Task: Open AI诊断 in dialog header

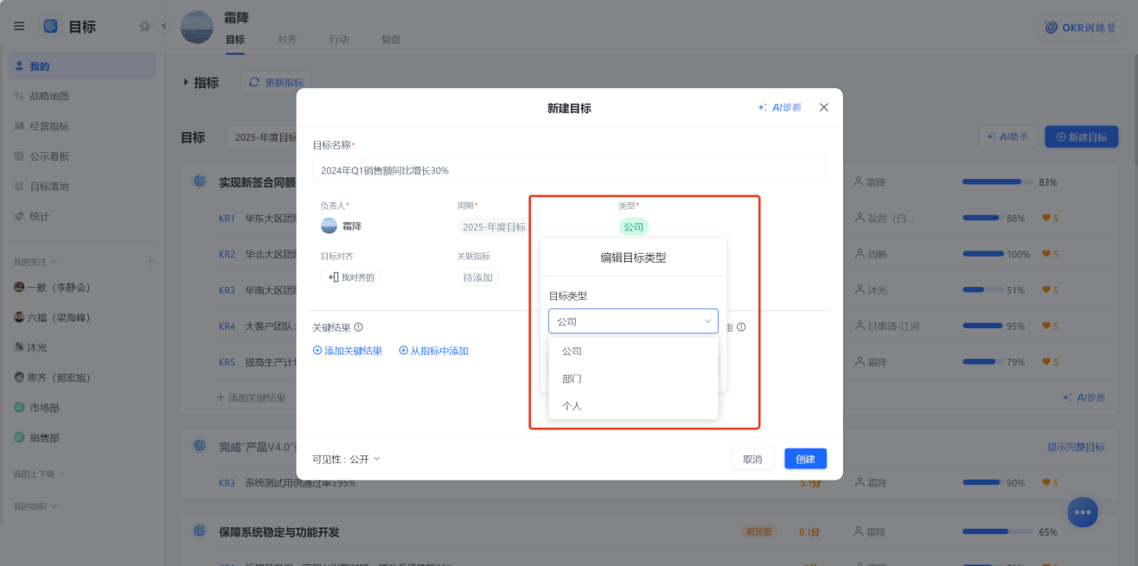Action: (x=779, y=107)
